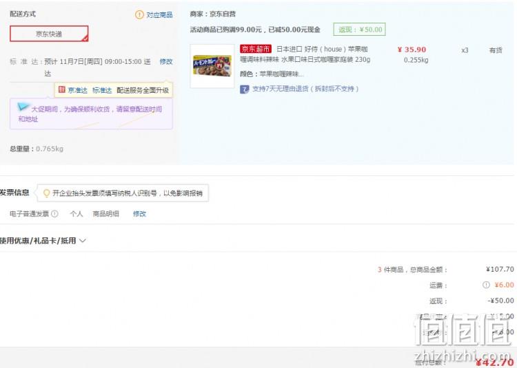The height and width of the screenshot is (368, 517).
Task: Click the 京准达 link in the tooltip
Action: pos(77,90)
